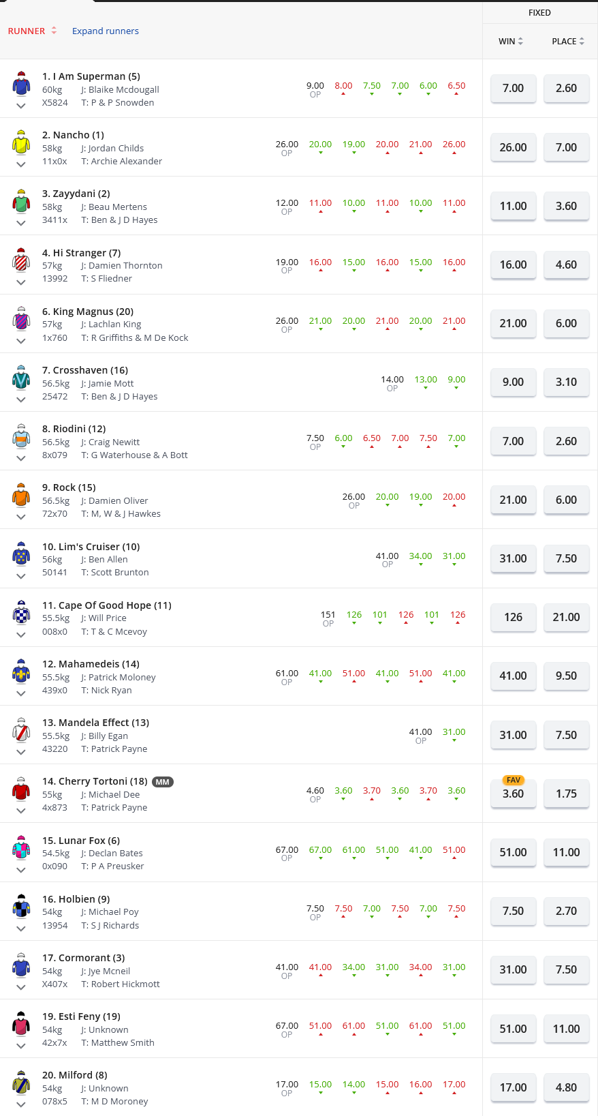Click Zayydani green and red silks icon
Viewport: 598px width, 1116px height.
pyautogui.click(x=21, y=202)
